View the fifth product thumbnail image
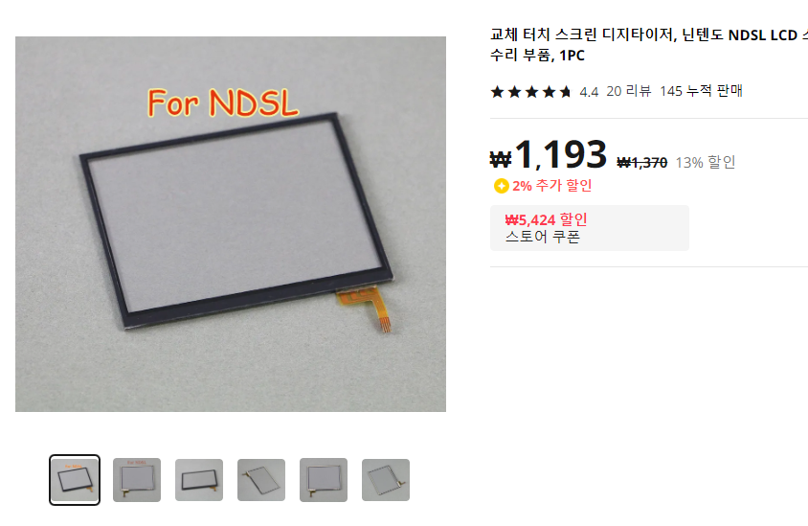Image resolution: width=808 pixels, height=526 pixels. point(324,480)
